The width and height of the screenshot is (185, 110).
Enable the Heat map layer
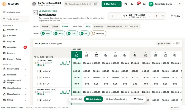(98, 33)
